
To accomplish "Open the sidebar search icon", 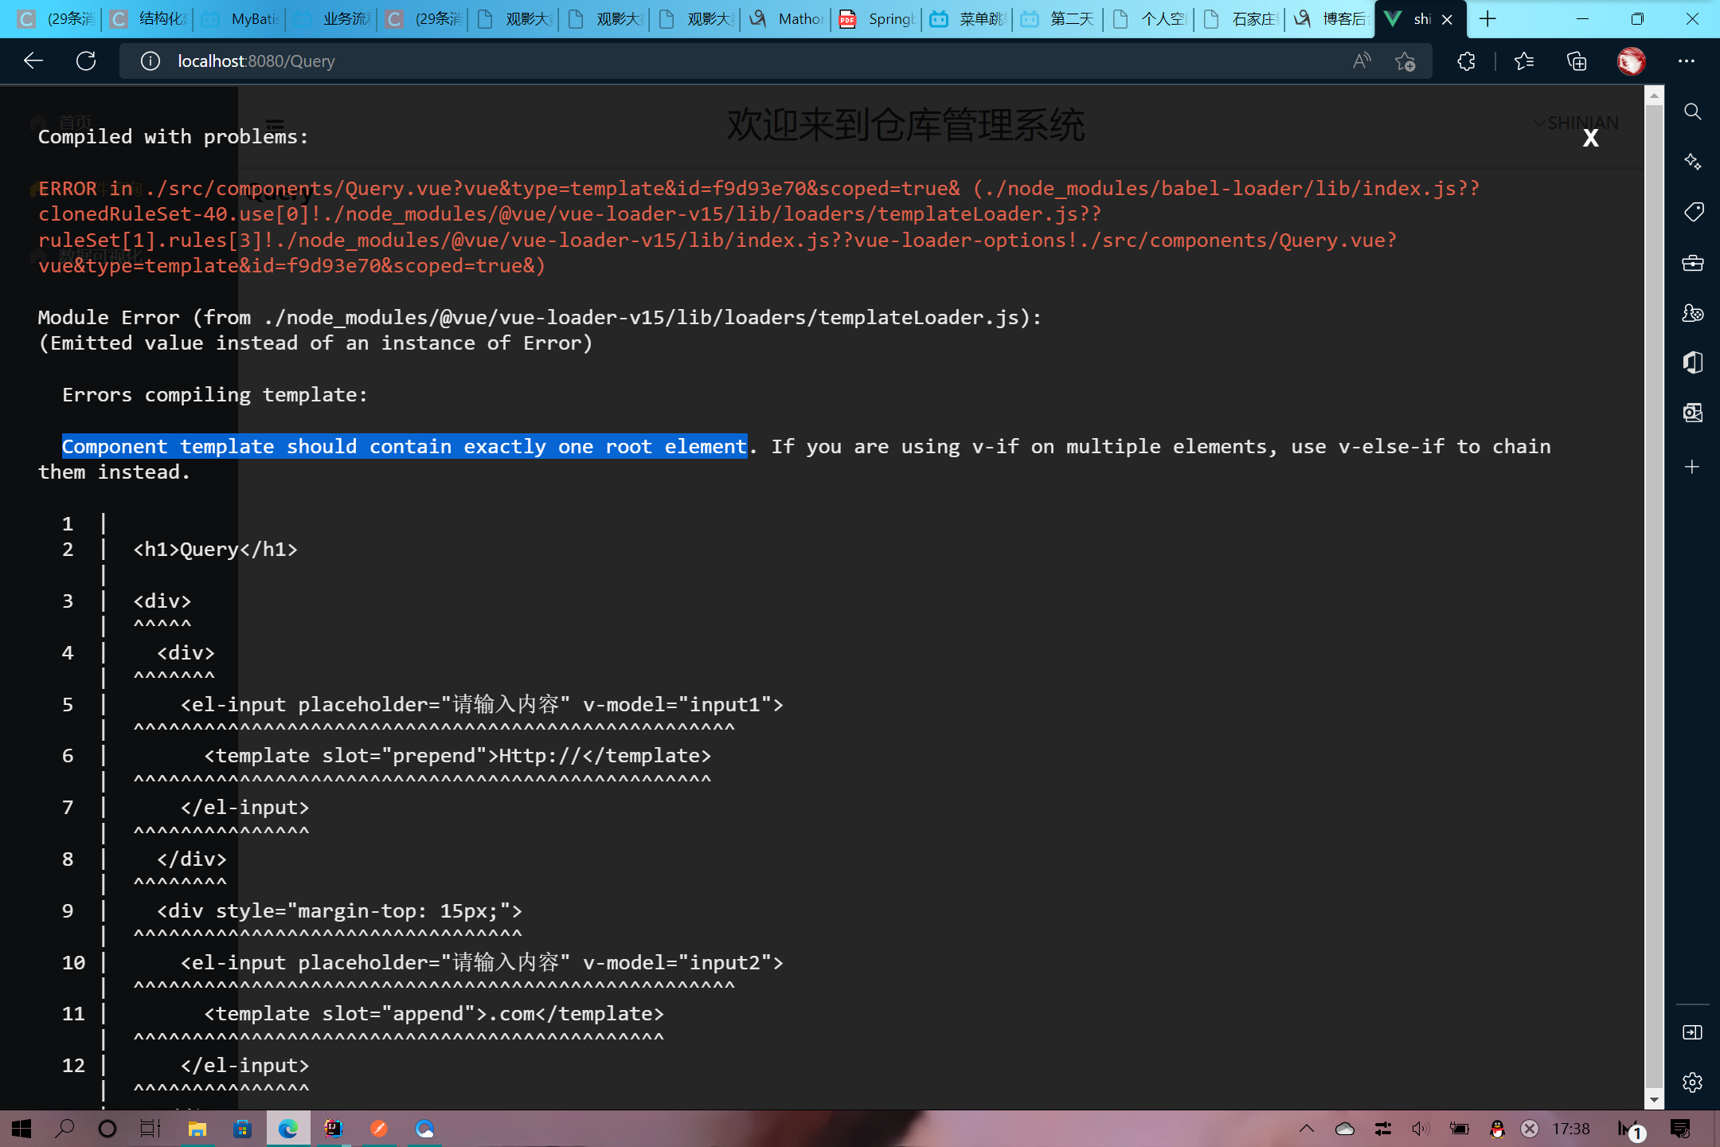I will coord(1693,112).
